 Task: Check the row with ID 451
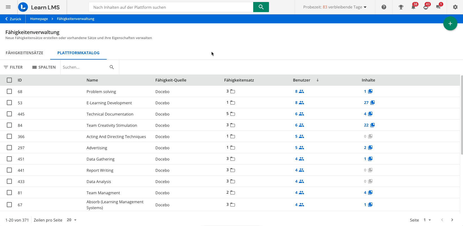tap(9, 159)
